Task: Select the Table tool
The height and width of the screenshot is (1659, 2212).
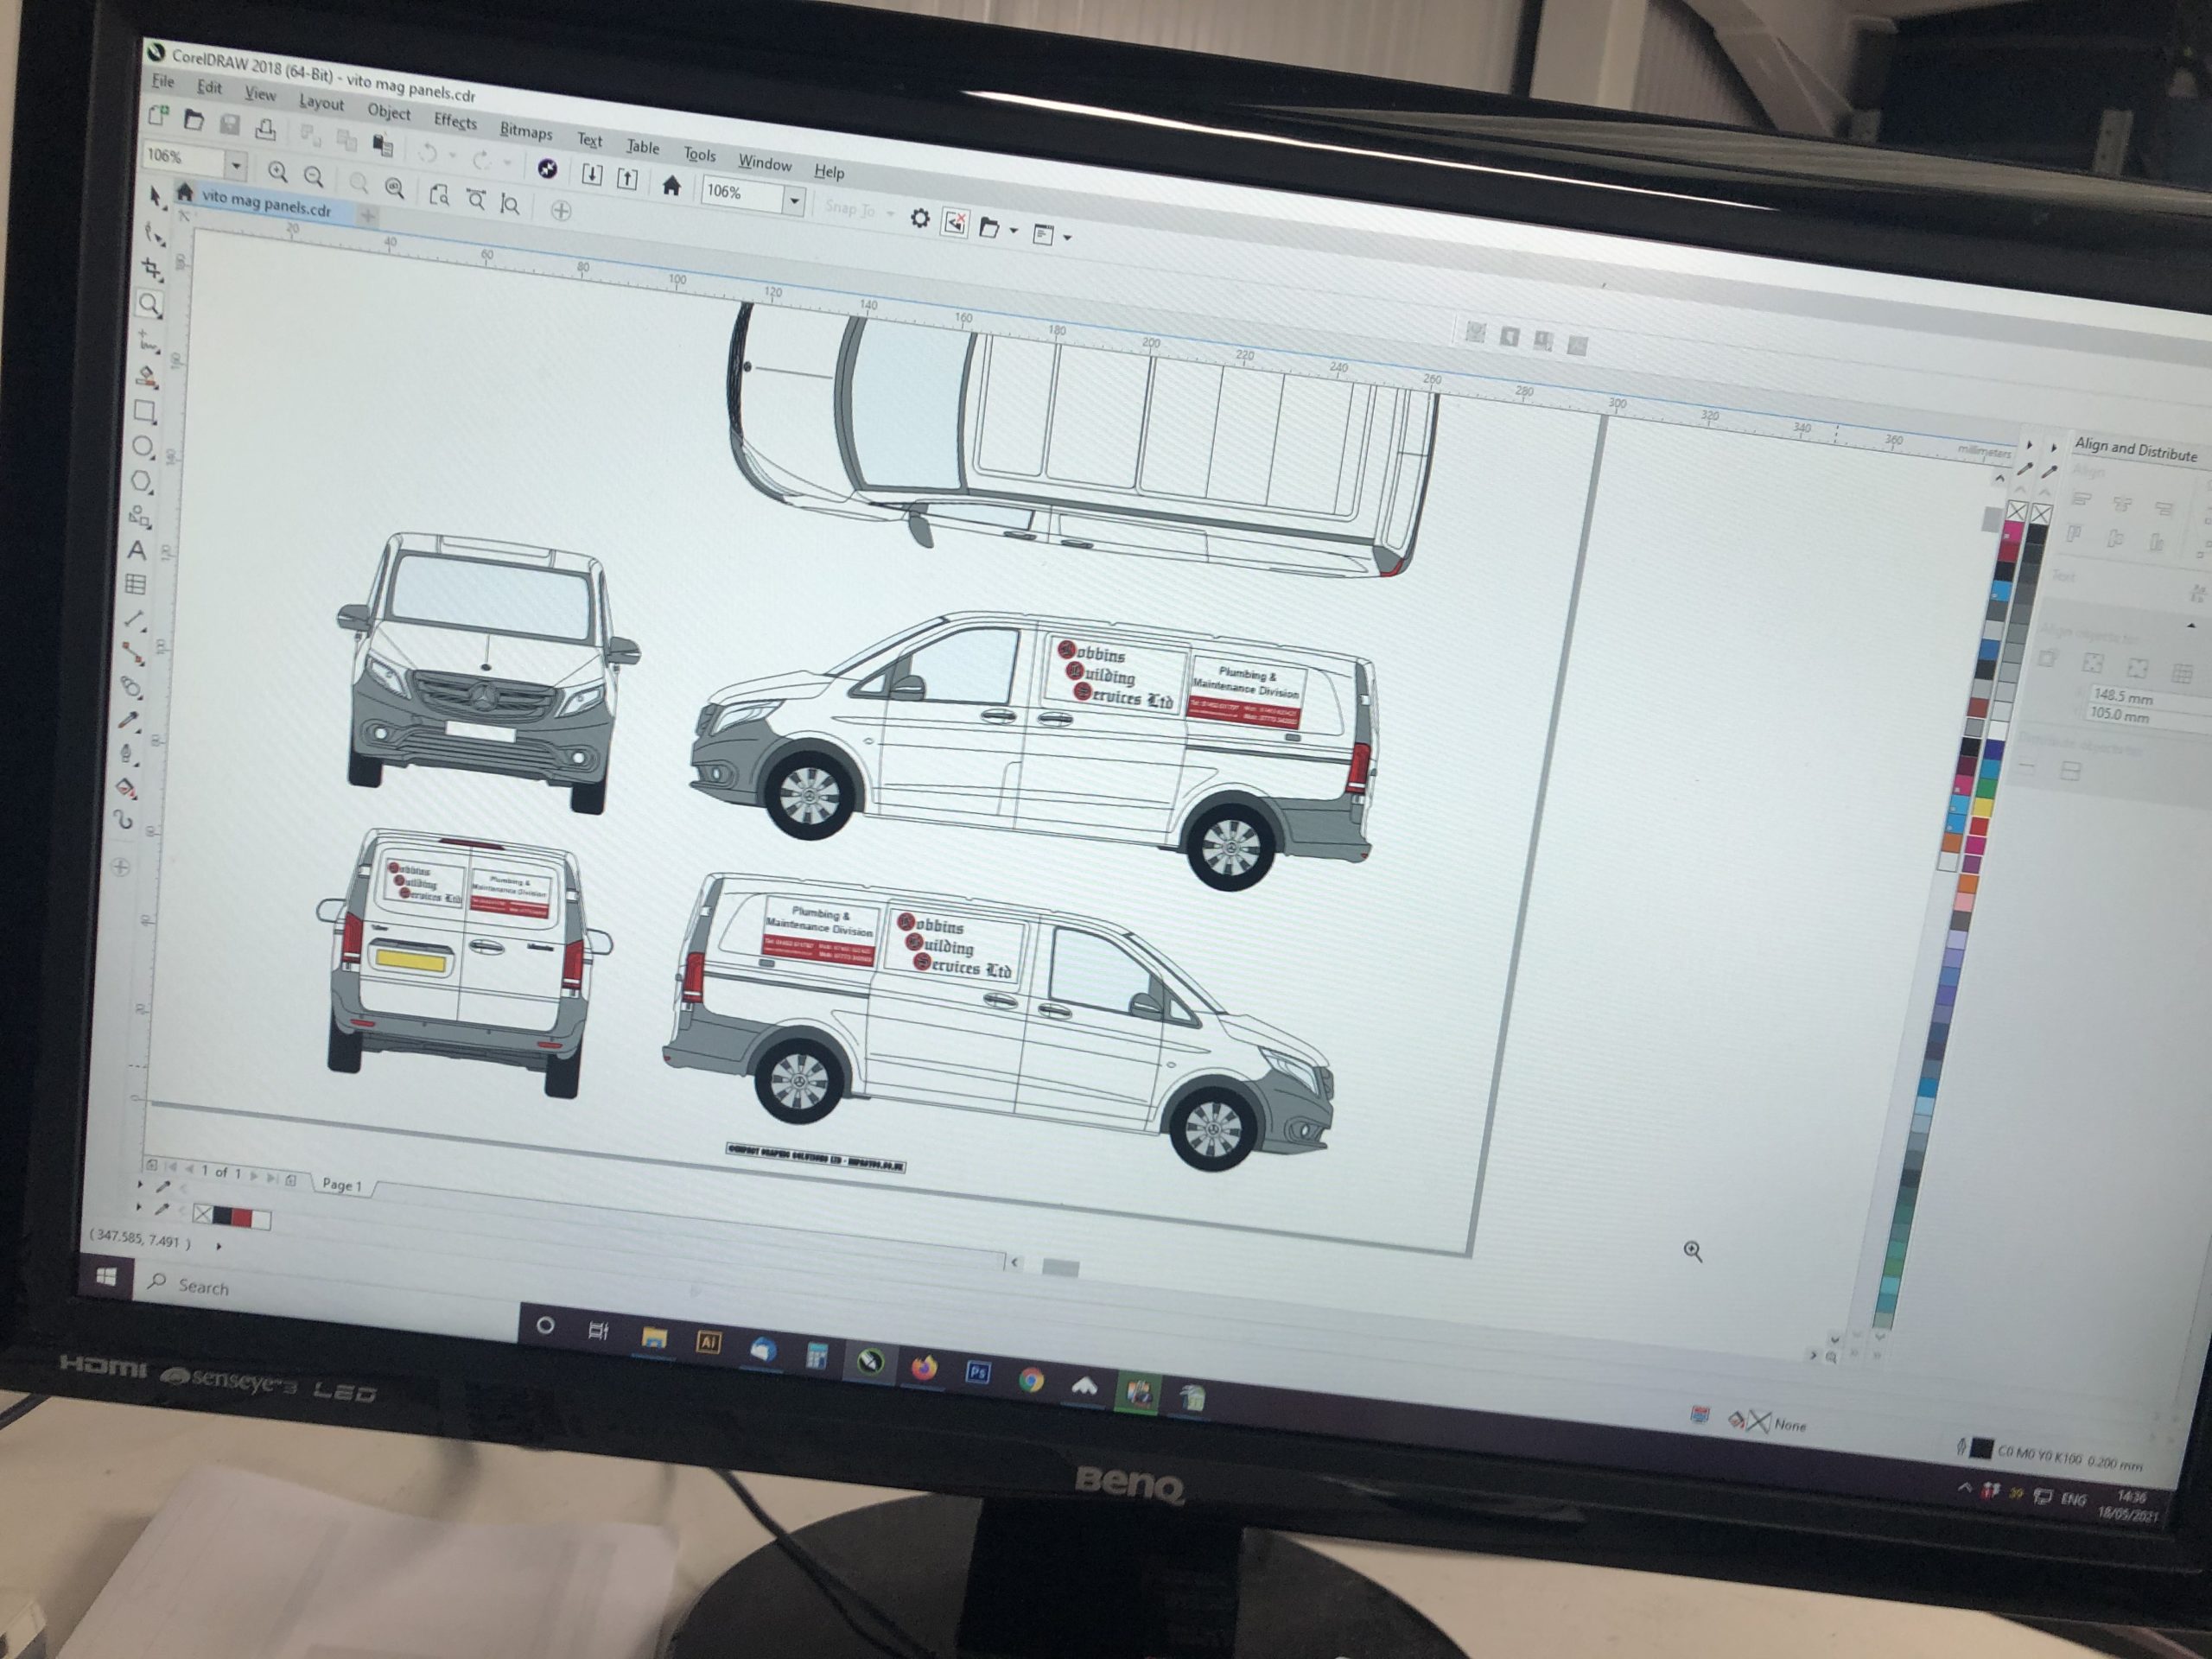Action: click(136, 584)
